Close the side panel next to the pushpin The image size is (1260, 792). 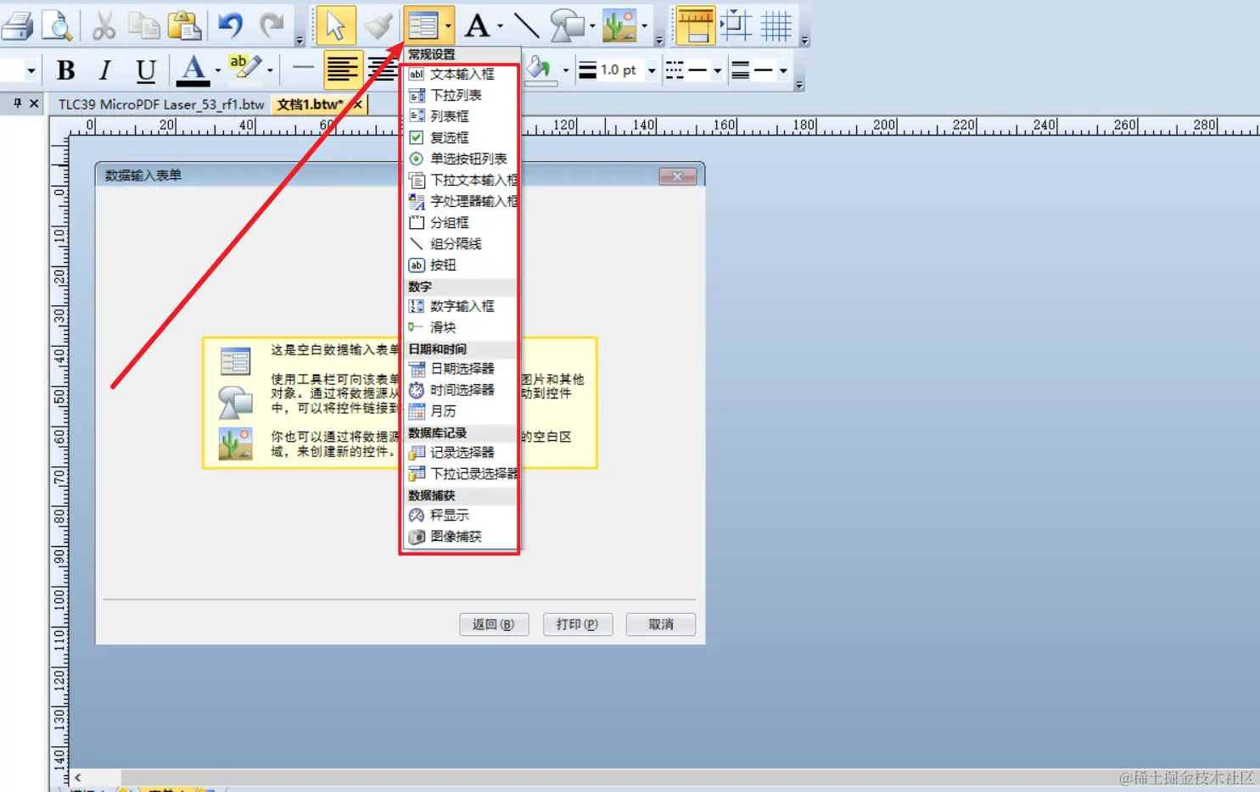[x=34, y=103]
